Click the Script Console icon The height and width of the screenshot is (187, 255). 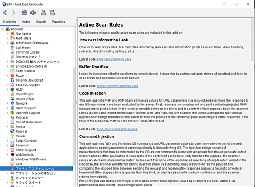click(x=13, y=140)
